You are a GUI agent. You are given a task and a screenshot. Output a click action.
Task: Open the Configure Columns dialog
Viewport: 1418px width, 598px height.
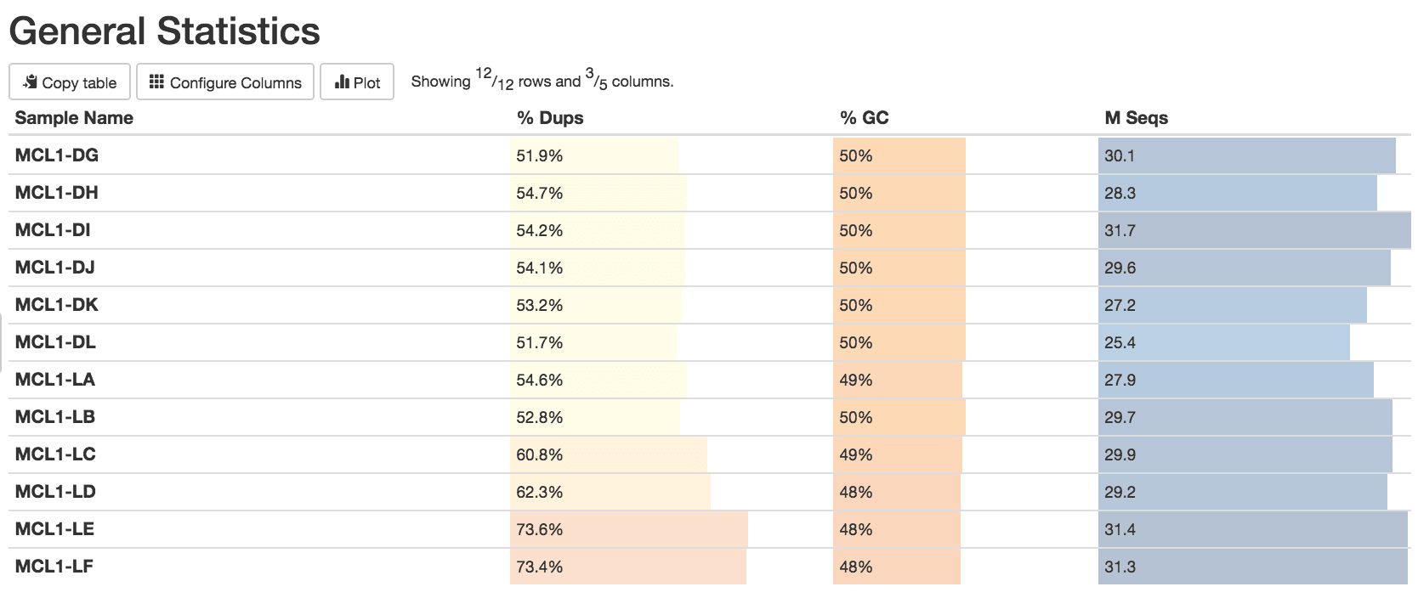(x=225, y=82)
